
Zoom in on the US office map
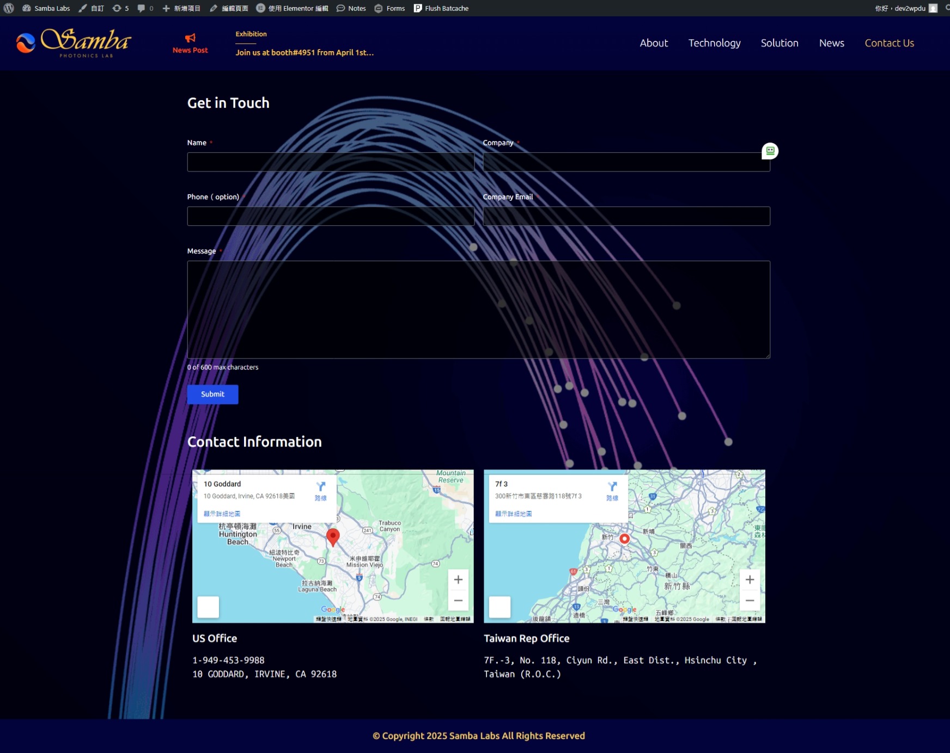click(x=458, y=580)
